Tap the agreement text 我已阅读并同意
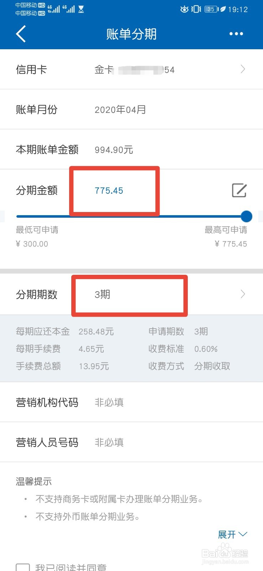 (71, 567)
